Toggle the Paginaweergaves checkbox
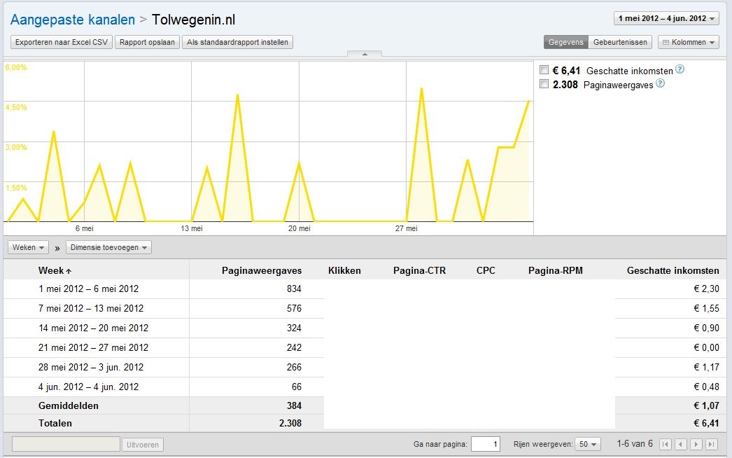The height and width of the screenshot is (458, 732). click(544, 84)
